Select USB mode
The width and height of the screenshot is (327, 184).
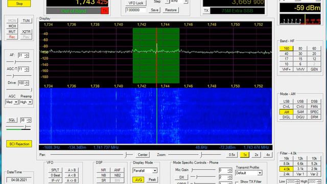300,101
